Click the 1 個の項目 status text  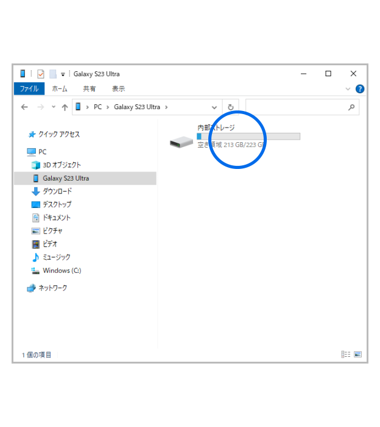point(37,355)
